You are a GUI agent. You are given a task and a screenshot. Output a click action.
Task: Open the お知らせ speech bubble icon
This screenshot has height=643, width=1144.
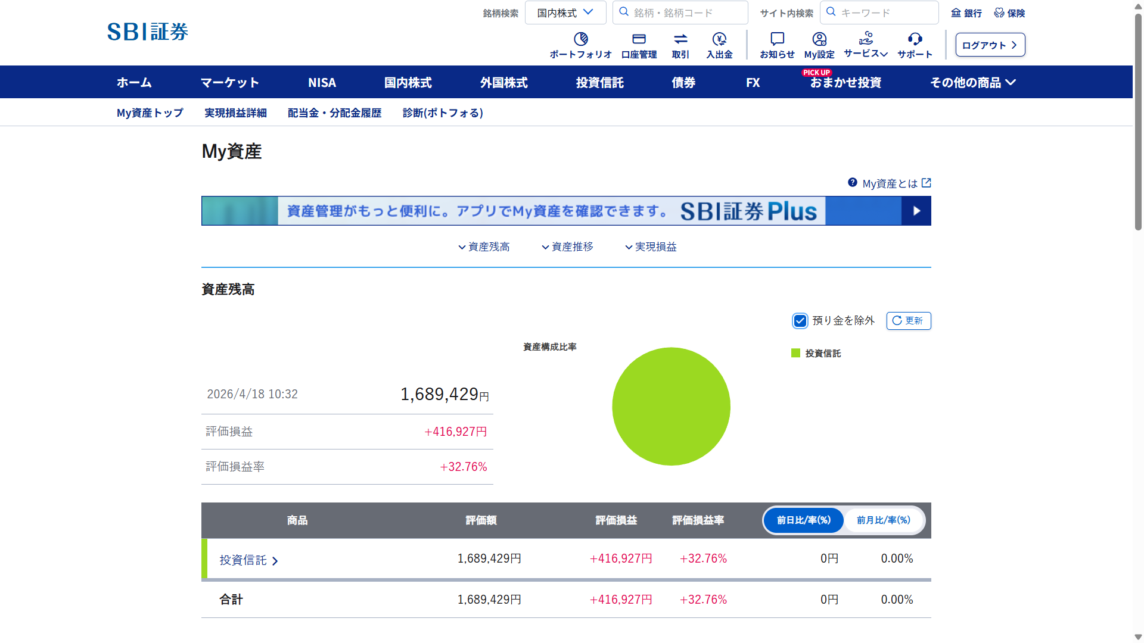(777, 39)
